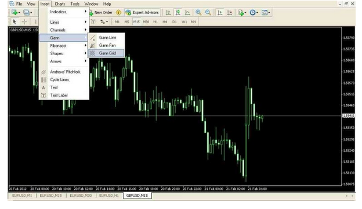Screen dimensions: 362x209
Task: Open the Charts menu
Action: coord(60,4)
